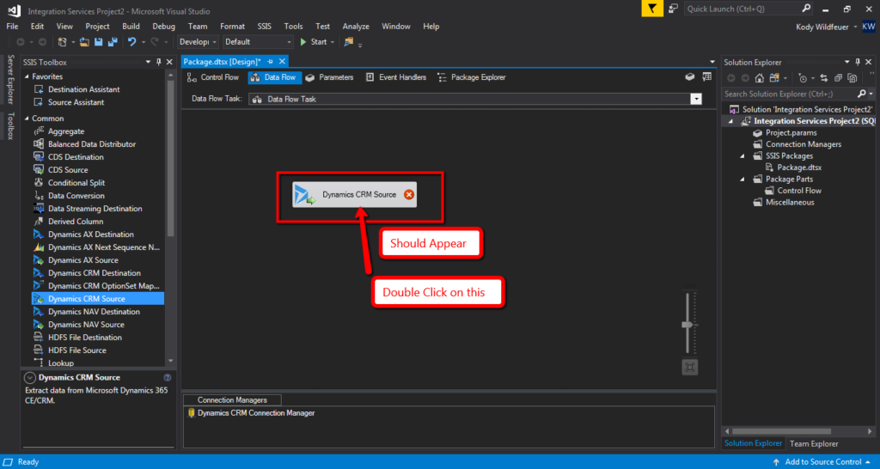Click the Dynamics AX Next Sequence icon
The height and width of the screenshot is (469, 880).
point(39,247)
